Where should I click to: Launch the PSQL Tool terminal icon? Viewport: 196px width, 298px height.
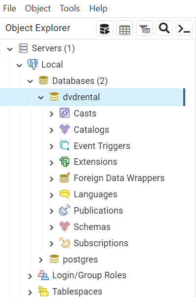(184, 29)
